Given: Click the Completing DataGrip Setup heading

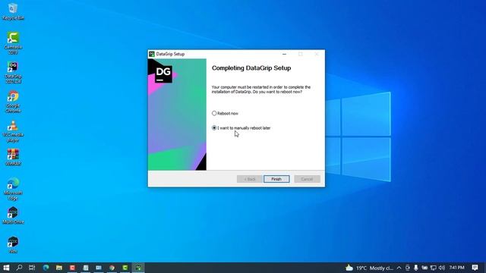Looking at the screenshot, I should [251, 68].
